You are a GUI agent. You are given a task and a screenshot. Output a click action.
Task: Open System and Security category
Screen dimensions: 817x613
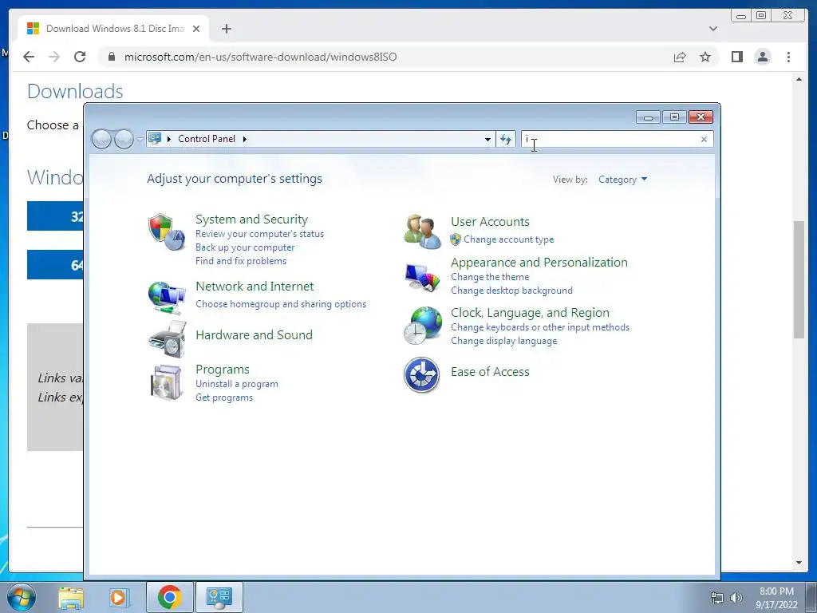[x=251, y=219]
